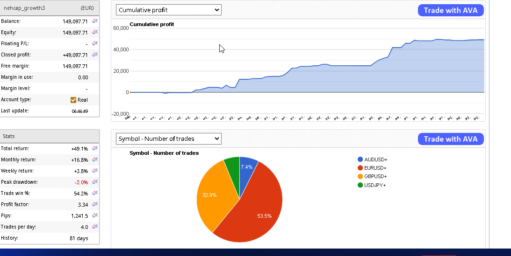Click the chart icon beside Equity
The height and width of the screenshot is (256, 511).
[x=95, y=32]
